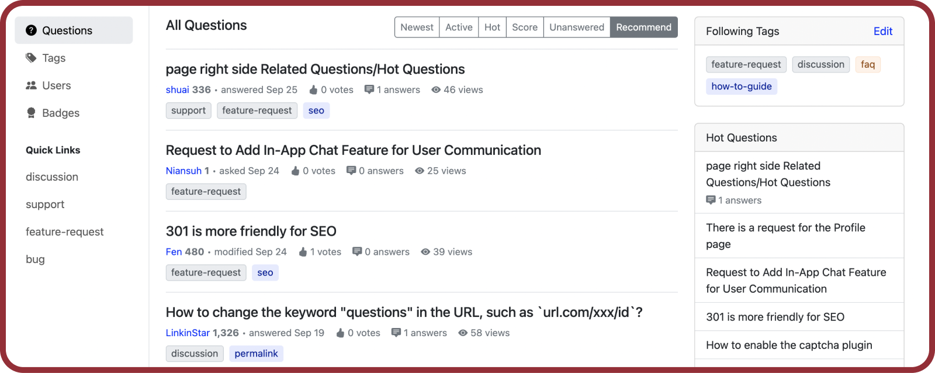Viewport: 935px width, 373px height.
Task: Click the Tags icon in sidebar
Action: 32,58
